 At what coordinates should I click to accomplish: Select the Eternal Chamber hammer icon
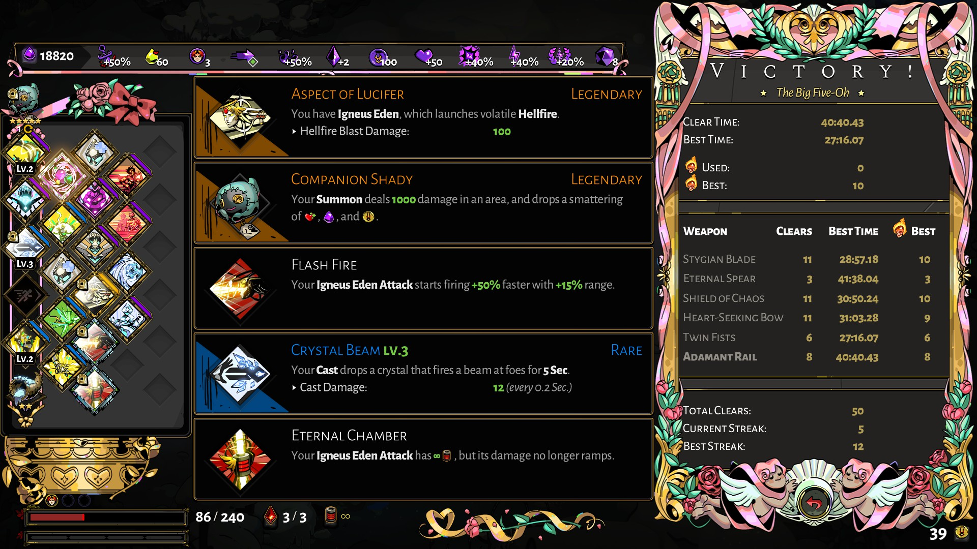point(241,460)
